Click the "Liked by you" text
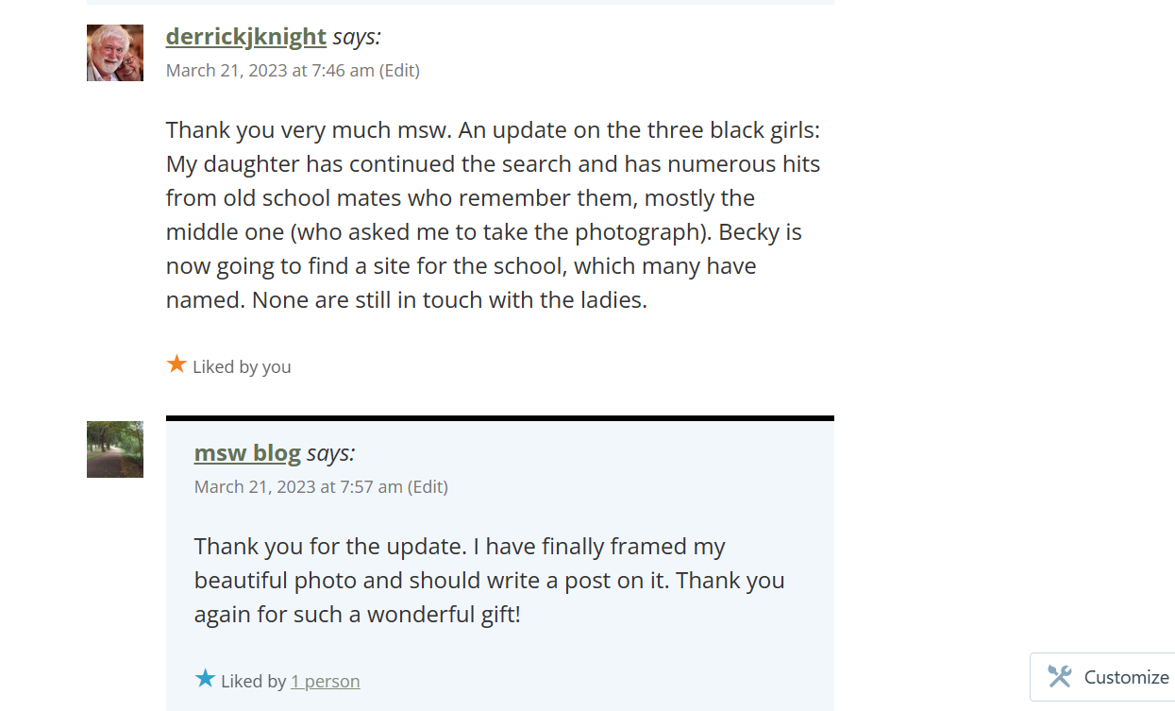Viewport: 1175px width, 711px height. (x=242, y=367)
